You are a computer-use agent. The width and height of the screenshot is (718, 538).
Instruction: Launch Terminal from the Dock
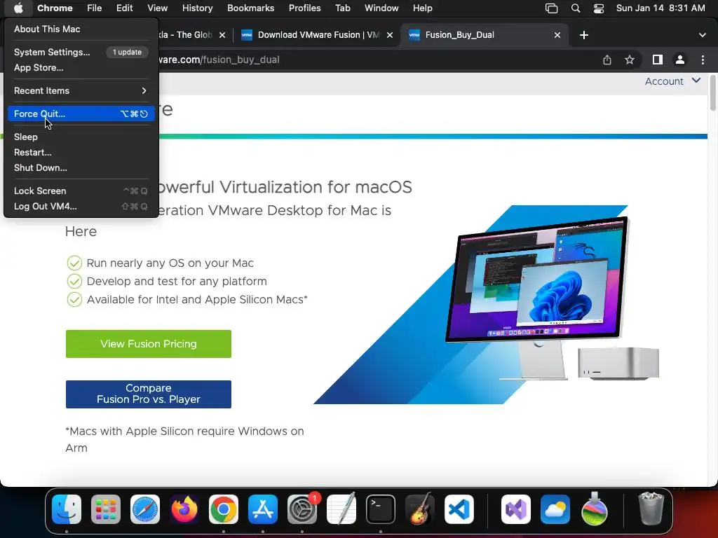[381, 509]
